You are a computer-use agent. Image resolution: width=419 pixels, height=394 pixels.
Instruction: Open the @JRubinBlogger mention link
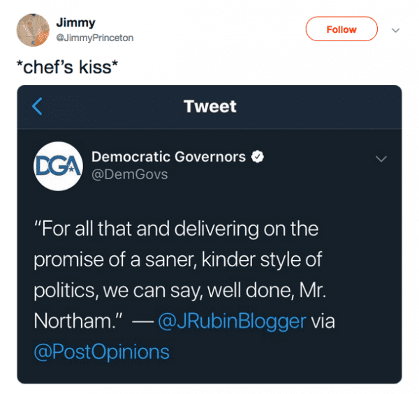(233, 321)
